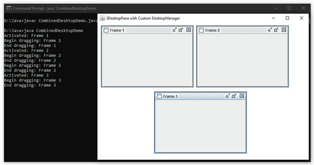
Task: Click the 'JDesktopPane with Custom DesktopManager' title text
Action: click(143, 18)
